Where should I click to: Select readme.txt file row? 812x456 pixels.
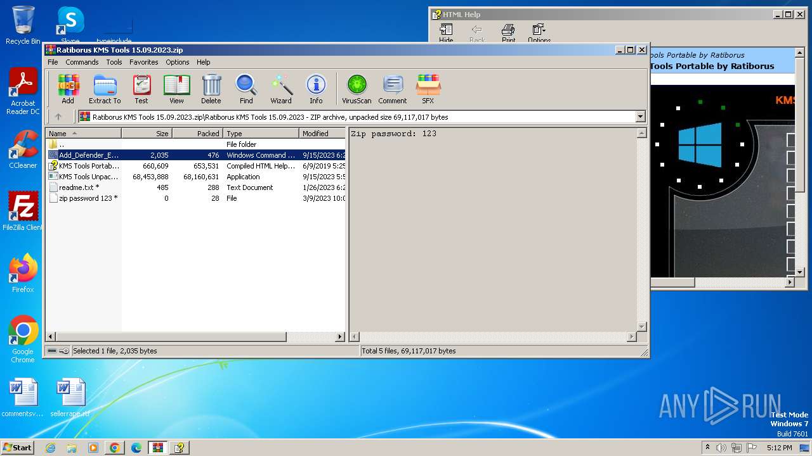click(195, 187)
